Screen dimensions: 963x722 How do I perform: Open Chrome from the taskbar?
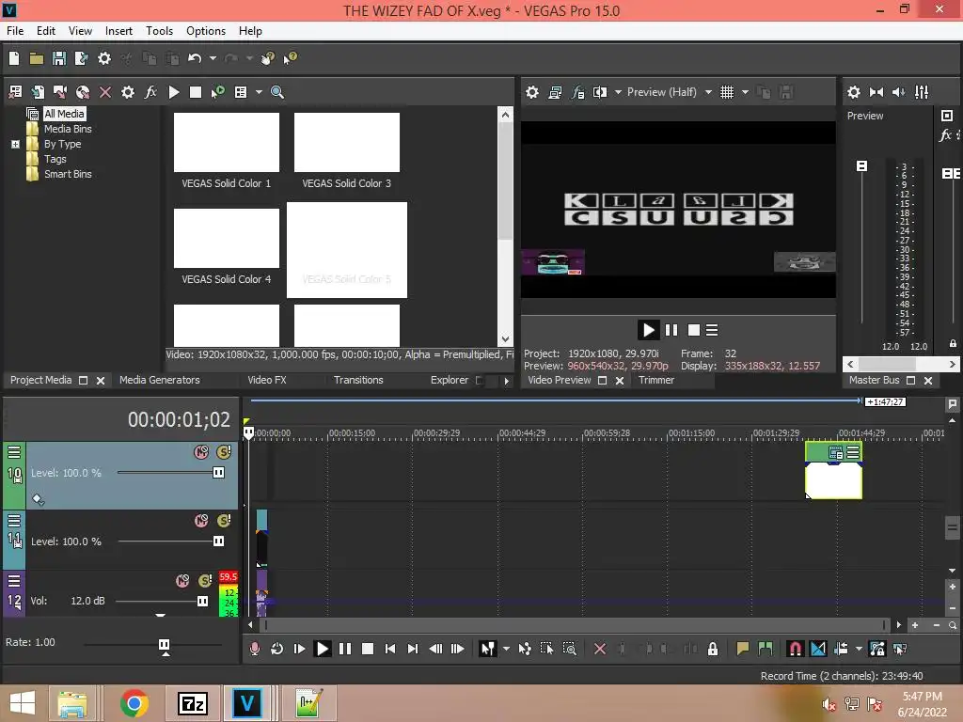(x=134, y=703)
